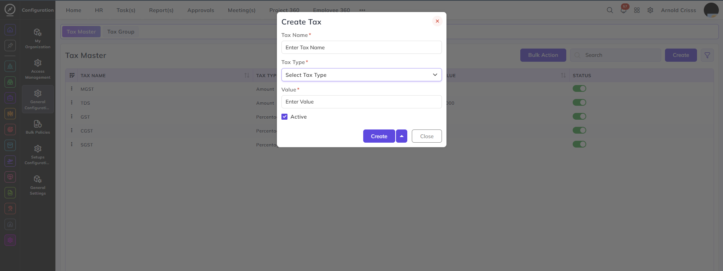This screenshot has height=271, width=723.
Task: Focus the Tax Master Search box
Action: point(616,55)
